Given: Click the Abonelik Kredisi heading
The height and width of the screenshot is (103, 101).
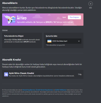Looking at the screenshot, I should (x=12, y=60).
